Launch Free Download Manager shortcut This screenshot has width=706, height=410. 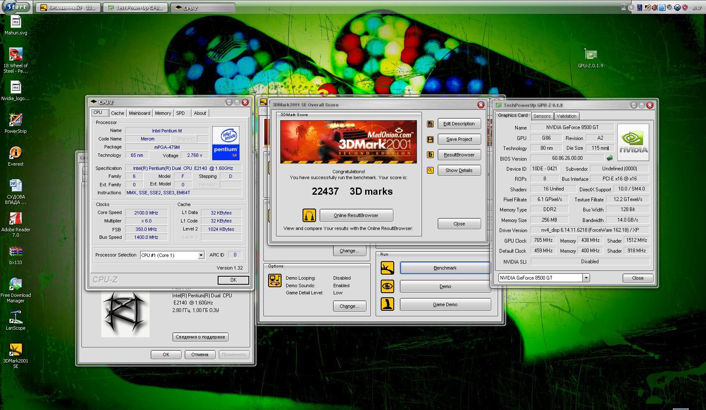(x=16, y=290)
